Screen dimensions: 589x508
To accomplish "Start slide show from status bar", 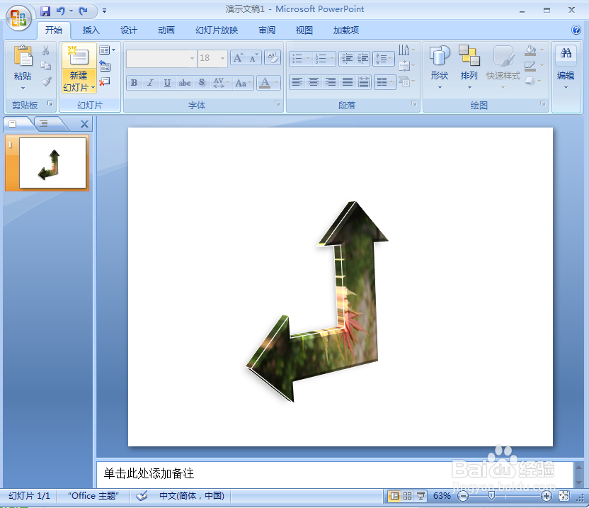I will [421, 496].
